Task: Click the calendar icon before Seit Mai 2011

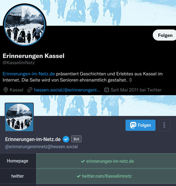Action: point(107,90)
